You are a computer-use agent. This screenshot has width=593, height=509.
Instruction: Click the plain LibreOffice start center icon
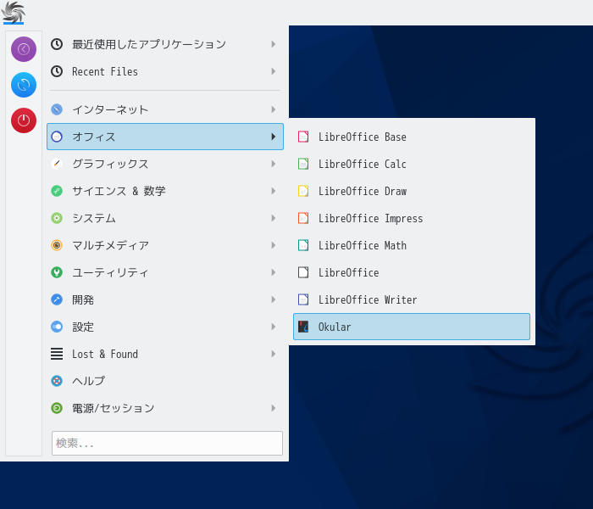[x=303, y=272]
